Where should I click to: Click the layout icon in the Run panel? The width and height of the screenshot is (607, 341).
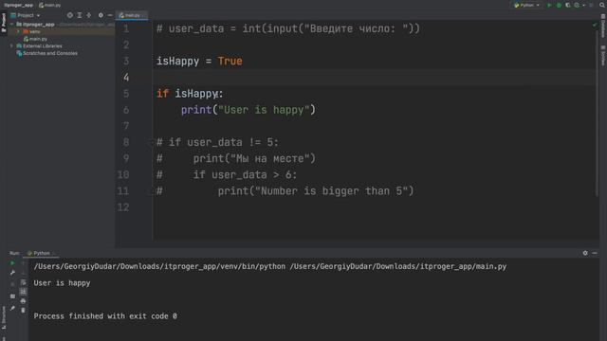point(12,296)
